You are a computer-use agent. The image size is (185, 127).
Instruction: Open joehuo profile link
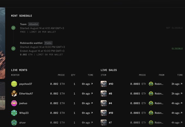(23, 103)
